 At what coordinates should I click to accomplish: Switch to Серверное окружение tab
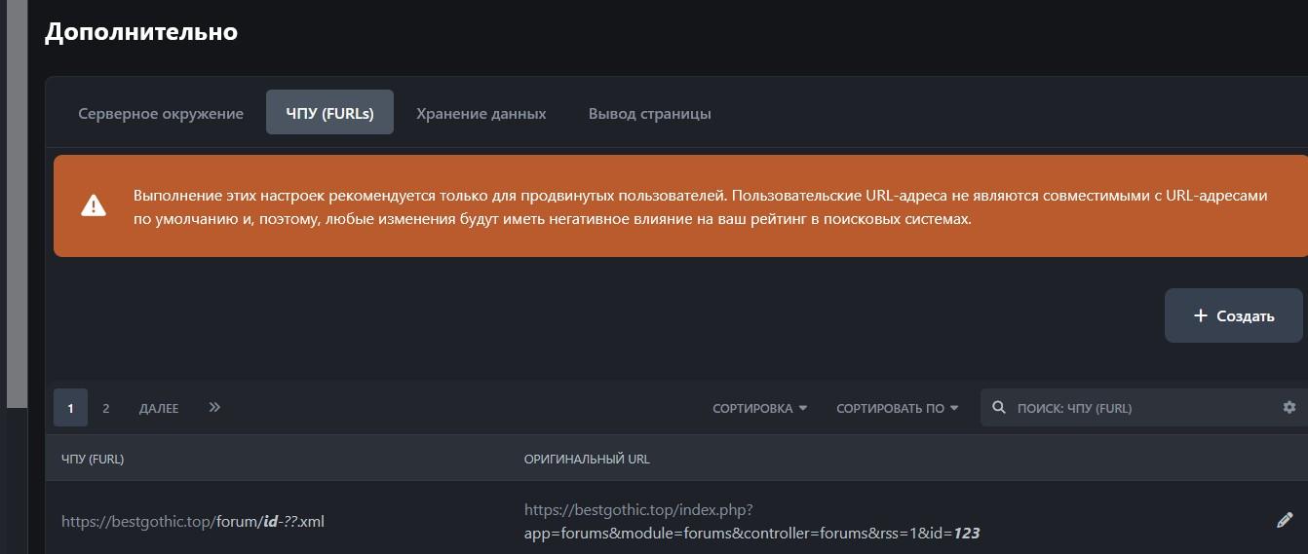tap(161, 113)
